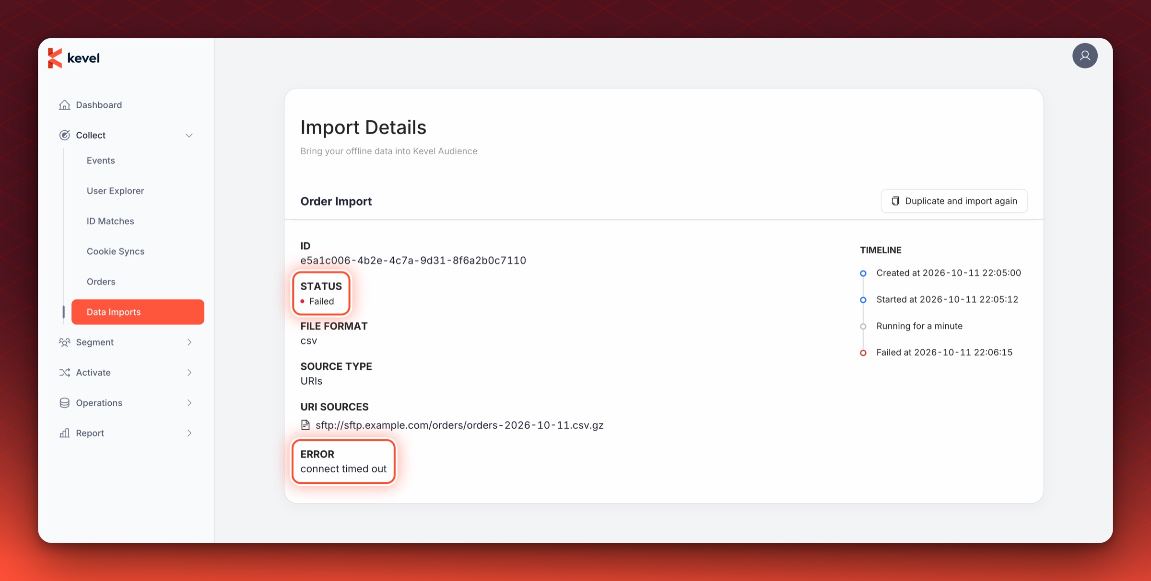
Task: Click the Operations database icon
Action: point(64,403)
